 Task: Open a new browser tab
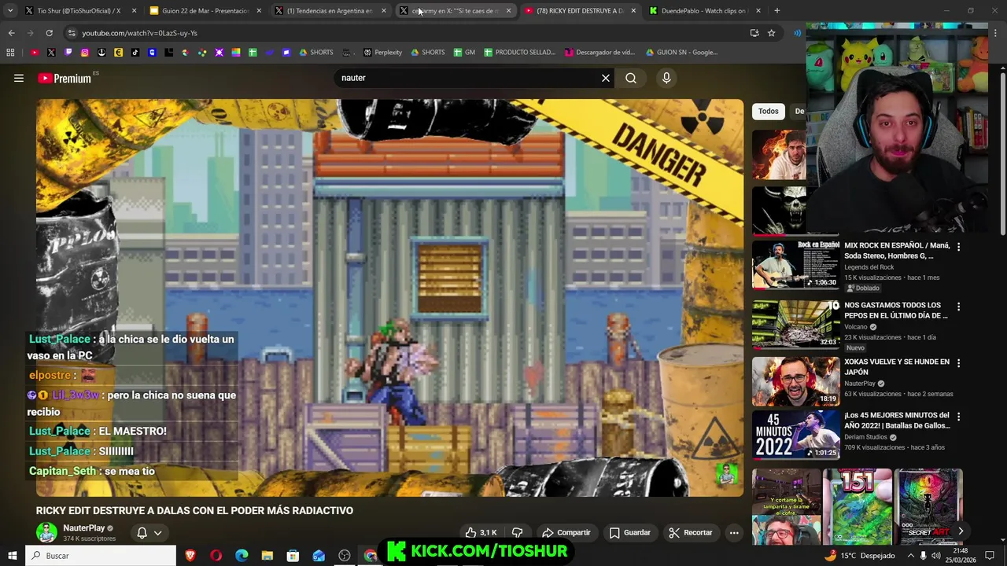pos(777,11)
